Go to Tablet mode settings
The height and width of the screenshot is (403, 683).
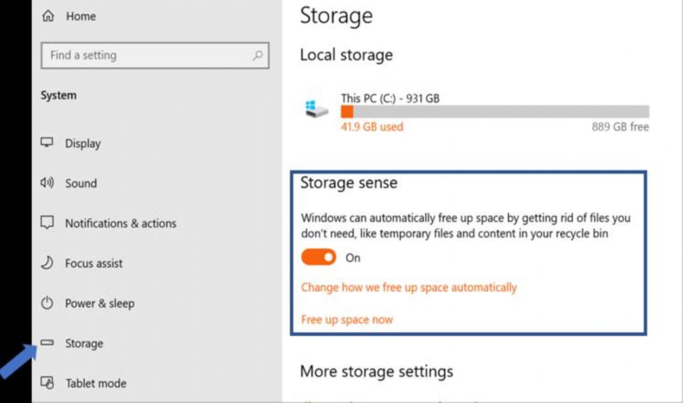pyautogui.click(x=96, y=383)
